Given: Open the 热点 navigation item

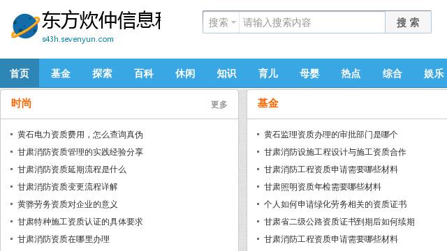Looking at the screenshot, I should (x=351, y=73).
